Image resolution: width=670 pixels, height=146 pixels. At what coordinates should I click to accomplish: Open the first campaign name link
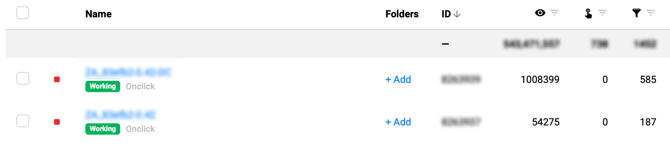pos(128,72)
